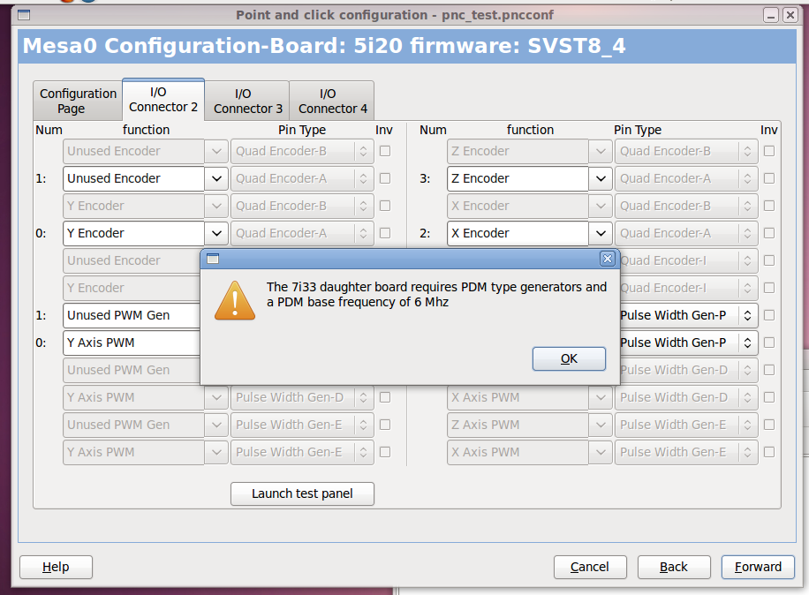Viewport: 809px width, 595px height.
Task: Open Quad Encoder-A pin type in Z Encoder row
Action: pyautogui.click(x=686, y=178)
